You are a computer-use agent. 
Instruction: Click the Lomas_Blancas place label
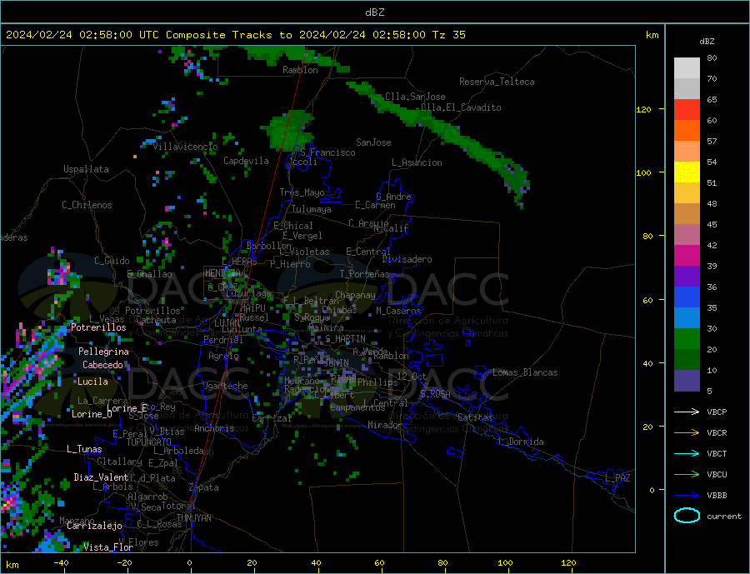point(525,372)
